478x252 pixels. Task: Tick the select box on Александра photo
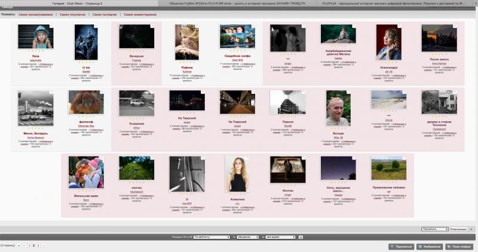pos(399,26)
